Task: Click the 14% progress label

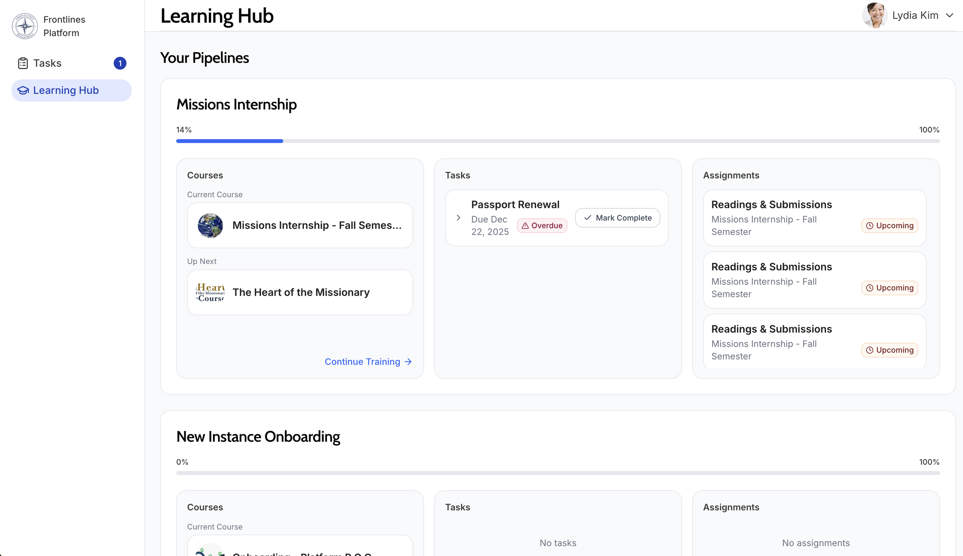Action: [184, 130]
